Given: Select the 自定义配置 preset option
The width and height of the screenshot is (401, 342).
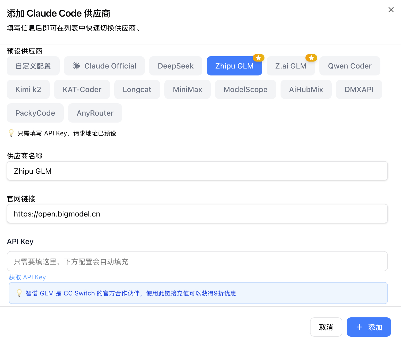Looking at the screenshot, I should tap(33, 66).
